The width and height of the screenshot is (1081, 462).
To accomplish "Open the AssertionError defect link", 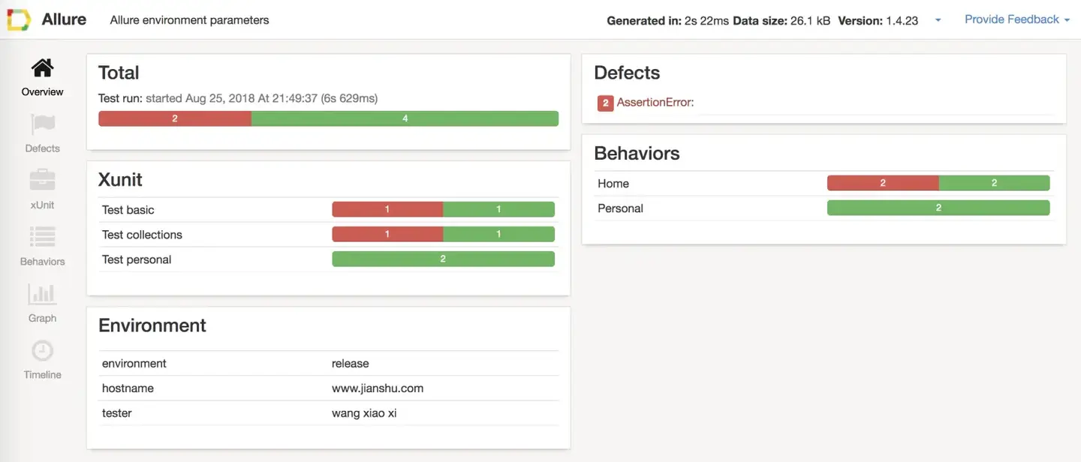I will [655, 103].
